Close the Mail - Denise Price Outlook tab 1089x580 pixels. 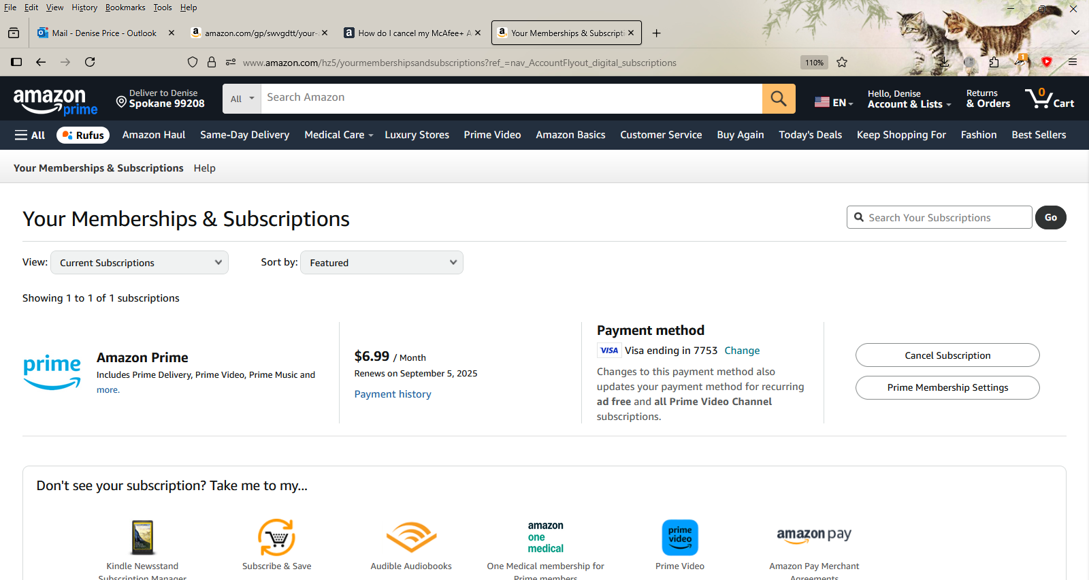[x=172, y=33]
